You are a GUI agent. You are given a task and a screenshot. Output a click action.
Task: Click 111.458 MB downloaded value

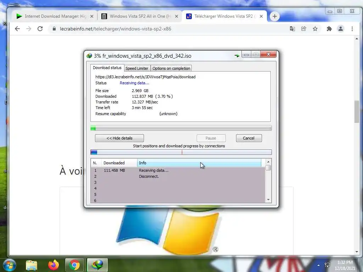(115, 170)
